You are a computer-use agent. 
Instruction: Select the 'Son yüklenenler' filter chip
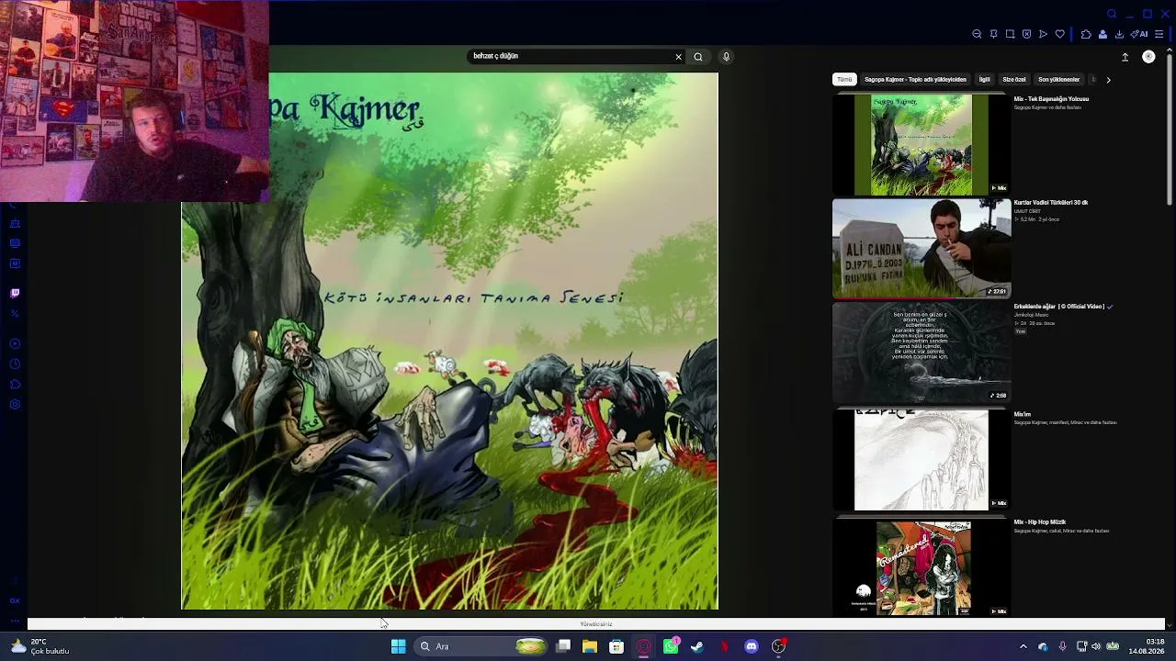(1059, 80)
